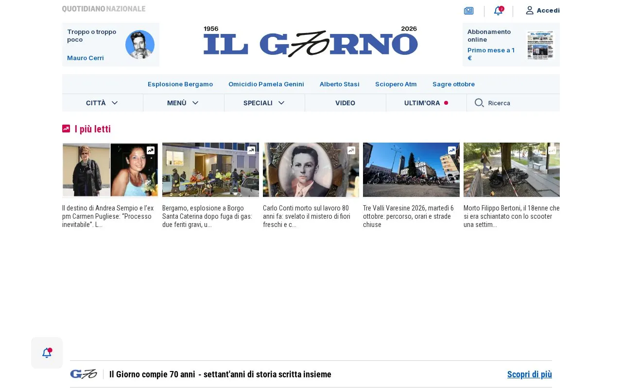Open the newspaper front page thumbnail

pyautogui.click(x=540, y=45)
